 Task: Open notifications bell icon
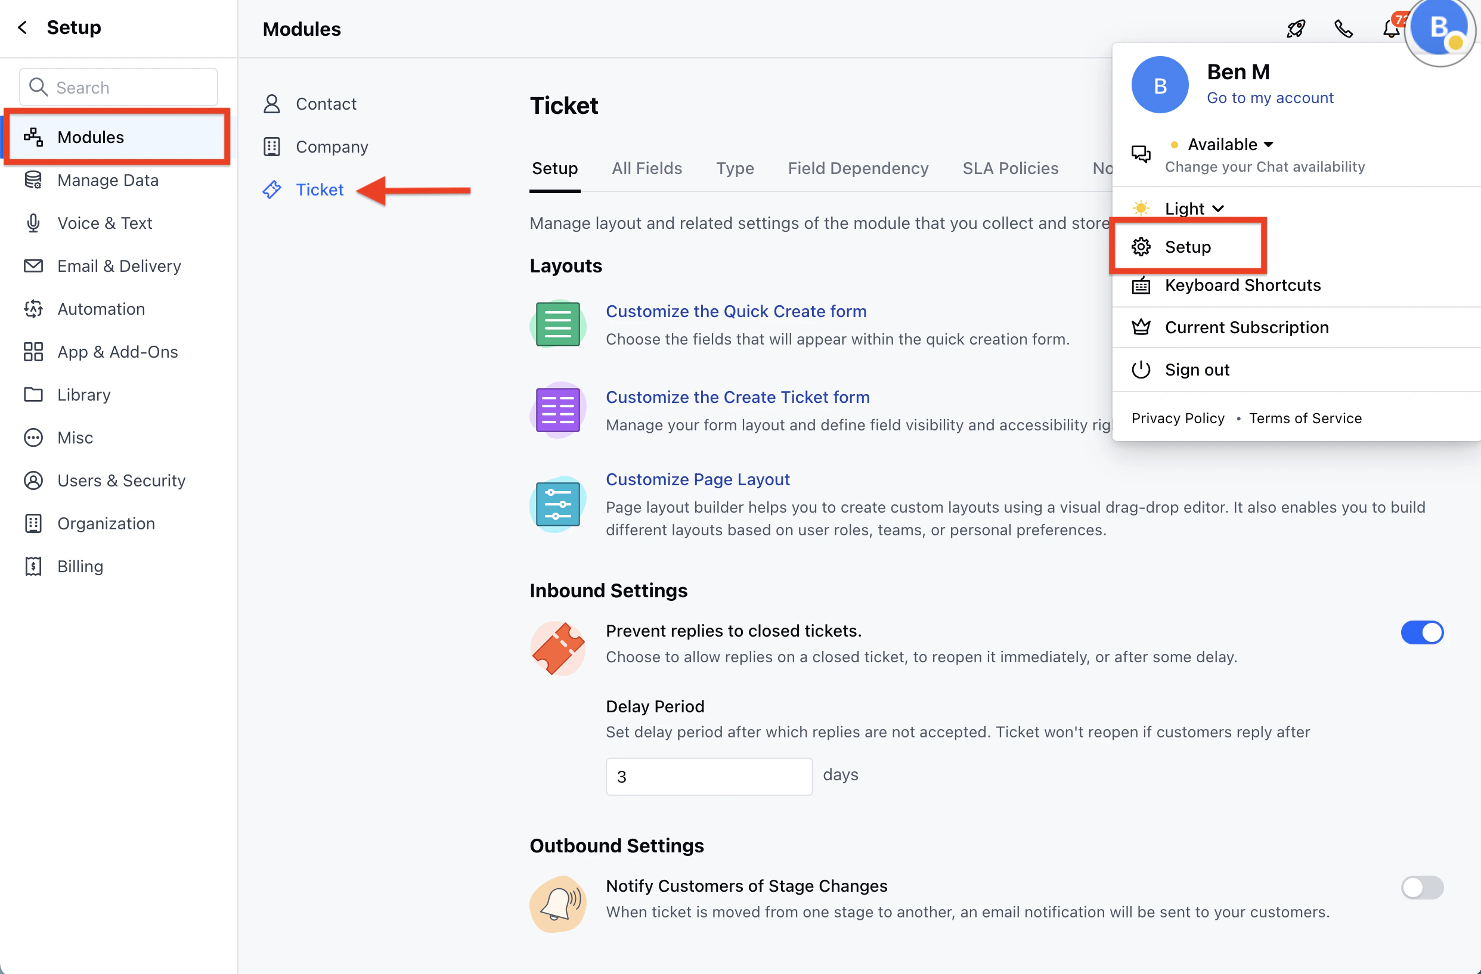click(x=1390, y=29)
